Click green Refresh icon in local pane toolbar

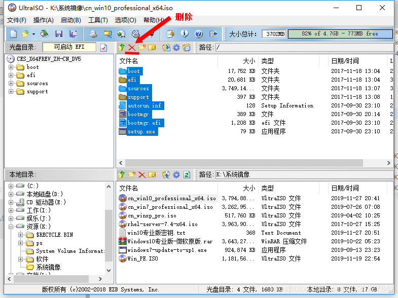pyautogui.click(x=187, y=175)
